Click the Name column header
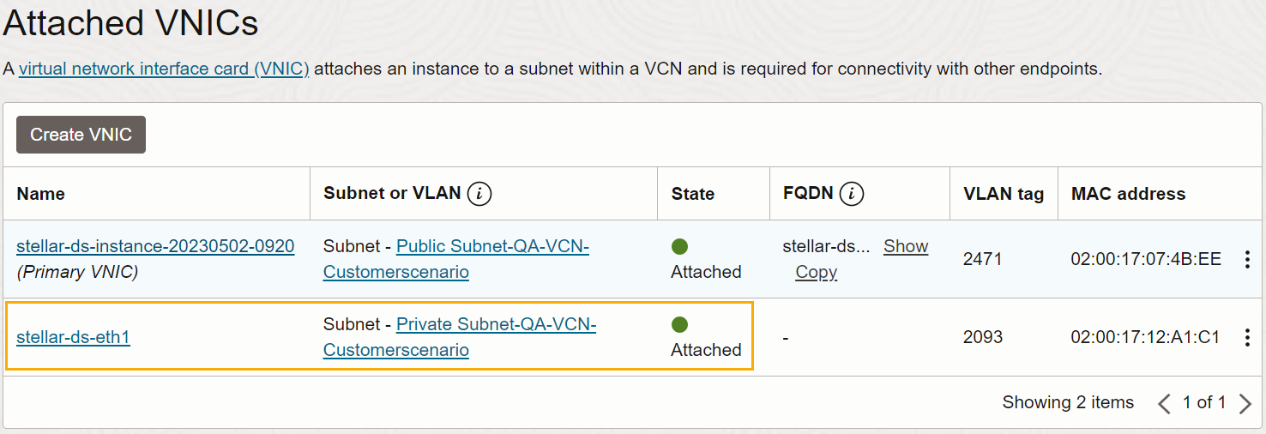Viewport: 1266px width, 434px height. point(40,194)
